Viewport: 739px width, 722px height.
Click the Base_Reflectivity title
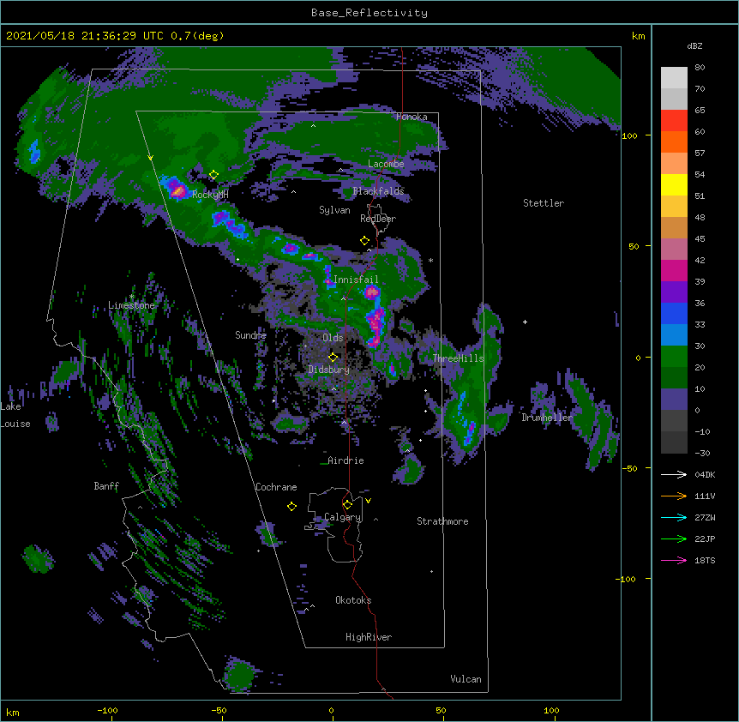coord(369,13)
